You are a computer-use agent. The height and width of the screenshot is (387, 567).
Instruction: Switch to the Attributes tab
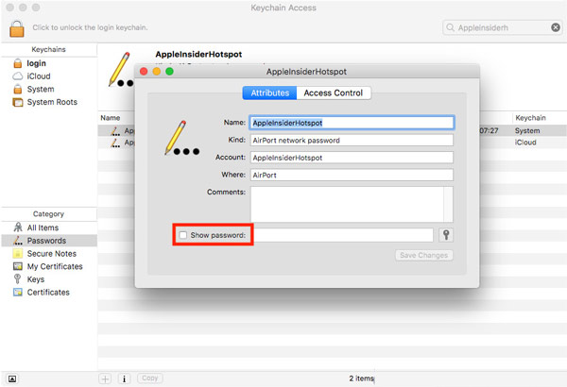point(269,93)
